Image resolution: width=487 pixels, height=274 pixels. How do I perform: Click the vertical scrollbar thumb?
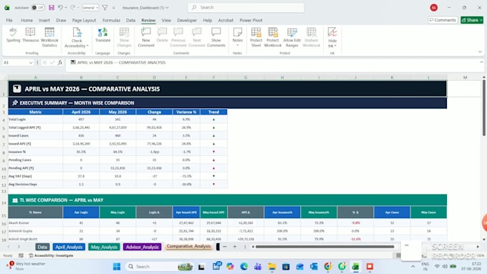pyautogui.click(x=484, y=108)
